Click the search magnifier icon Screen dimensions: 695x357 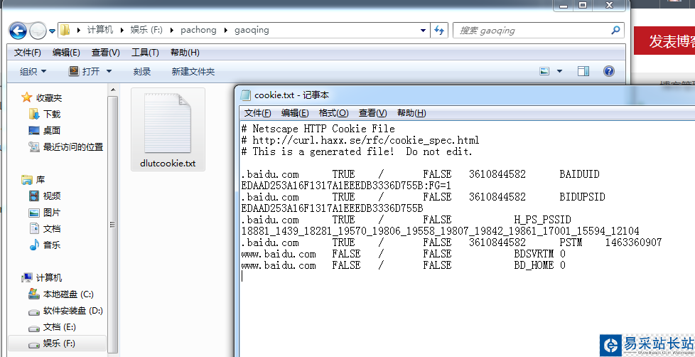pyautogui.click(x=615, y=30)
